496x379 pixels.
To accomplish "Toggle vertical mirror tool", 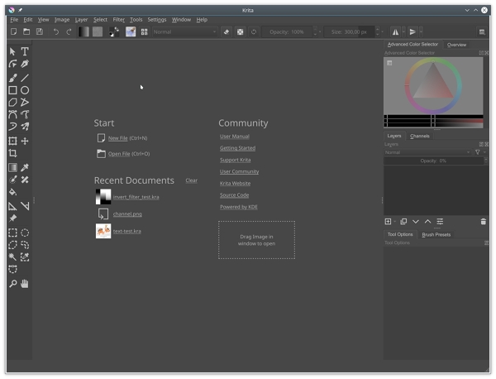I will pos(413,31).
